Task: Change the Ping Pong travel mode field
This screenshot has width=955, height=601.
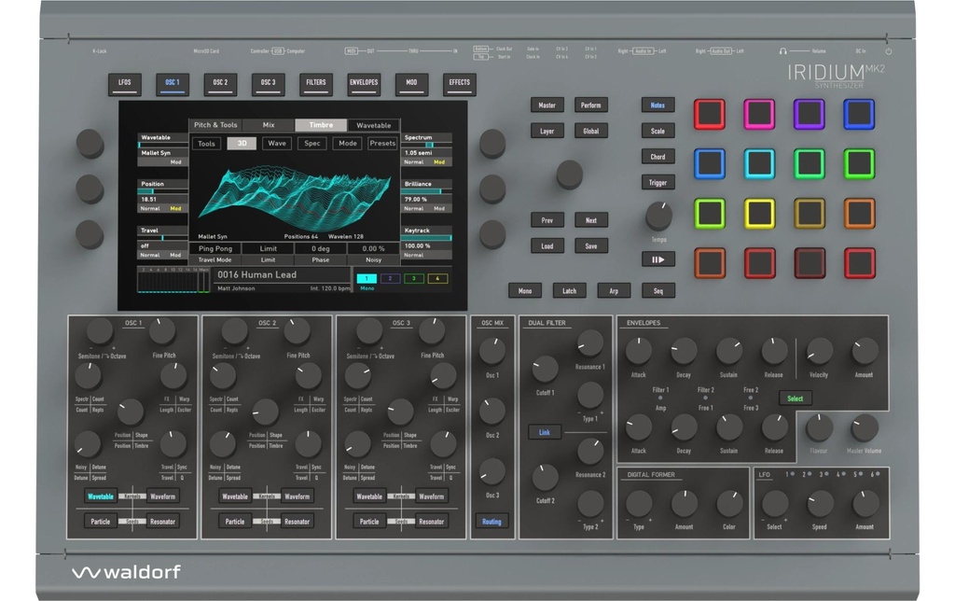Action: tap(215, 248)
